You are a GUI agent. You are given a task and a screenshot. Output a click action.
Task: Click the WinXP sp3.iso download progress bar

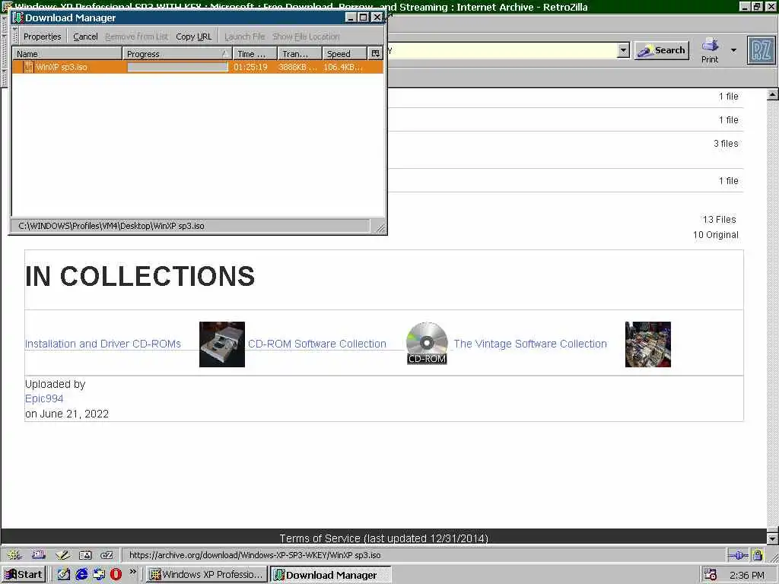point(178,67)
